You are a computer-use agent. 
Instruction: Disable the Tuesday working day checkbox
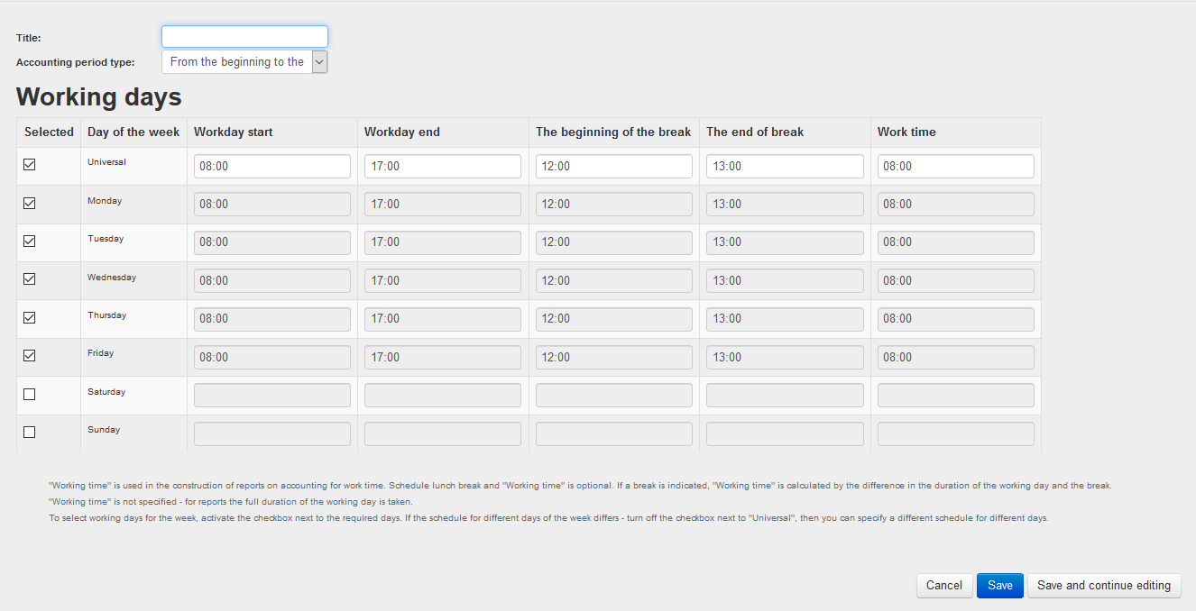click(29, 241)
